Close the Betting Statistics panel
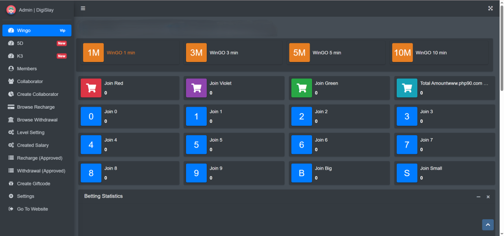Viewport: 504px width, 236px height. pyautogui.click(x=488, y=197)
